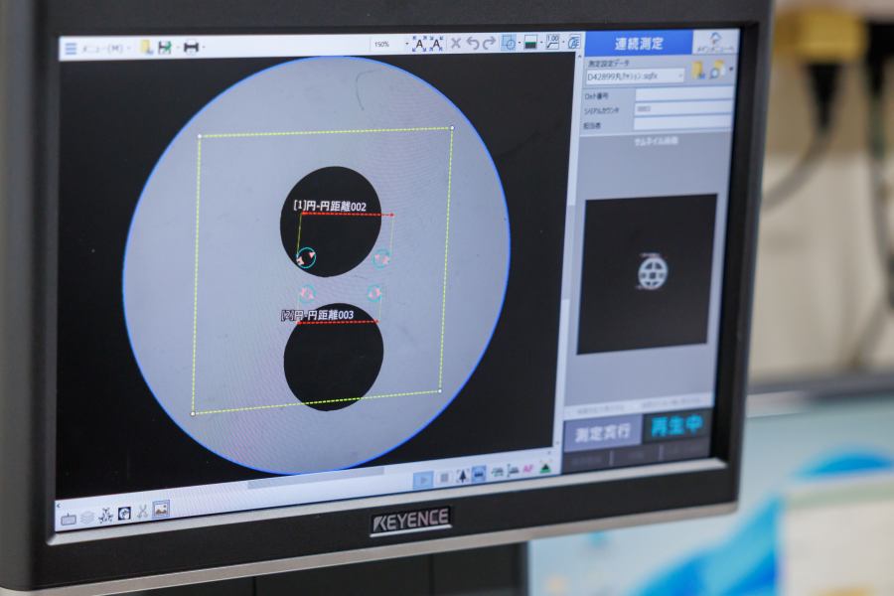
Task: Toggle the play button in bottom toolbar
Action: [x=423, y=479]
